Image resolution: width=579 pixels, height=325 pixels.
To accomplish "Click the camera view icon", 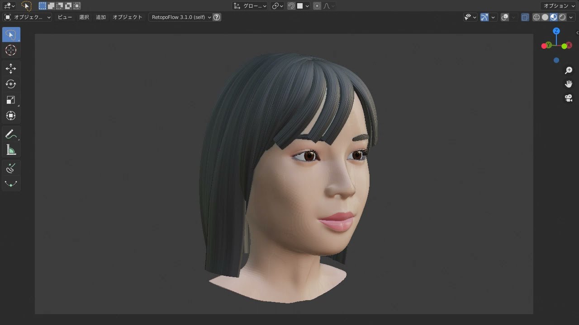I will [569, 98].
